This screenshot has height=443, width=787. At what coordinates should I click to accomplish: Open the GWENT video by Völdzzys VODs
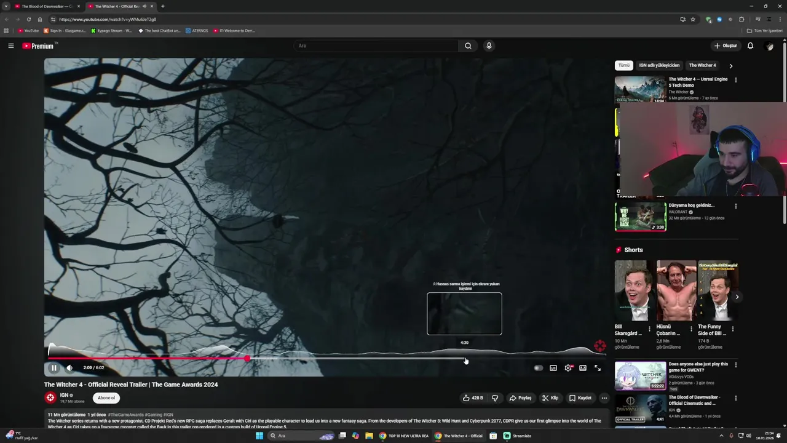pyautogui.click(x=640, y=375)
